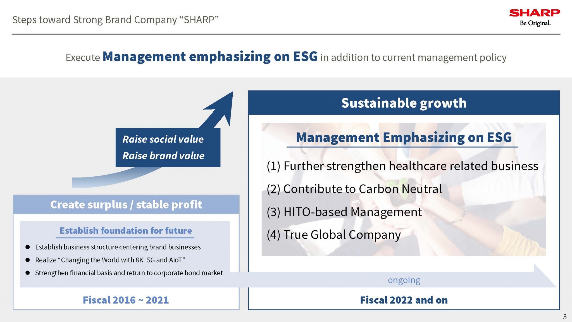The width and height of the screenshot is (572, 322).
Task: Click the underlined "Management Emphasizing on ESG" heading
Action: point(404,138)
